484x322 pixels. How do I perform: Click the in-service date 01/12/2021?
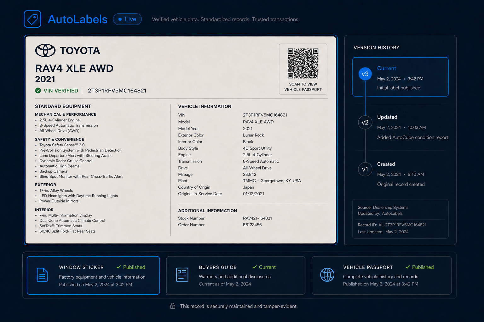pyautogui.click(x=253, y=194)
